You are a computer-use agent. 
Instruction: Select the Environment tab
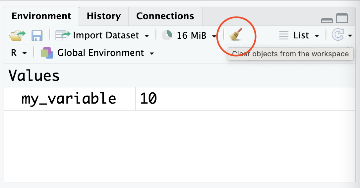[x=41, y=16]
